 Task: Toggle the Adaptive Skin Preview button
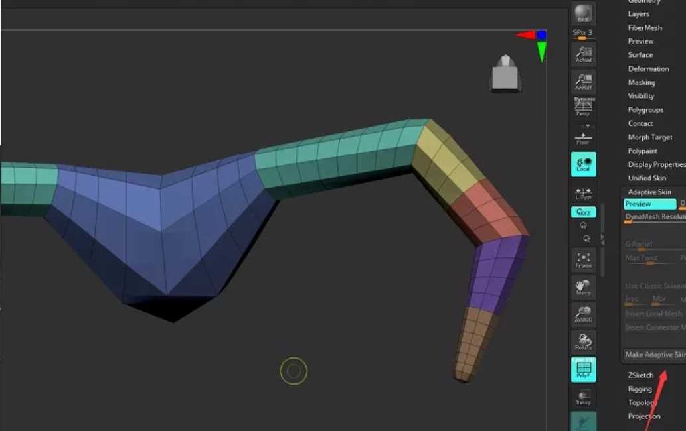(649, 204)
